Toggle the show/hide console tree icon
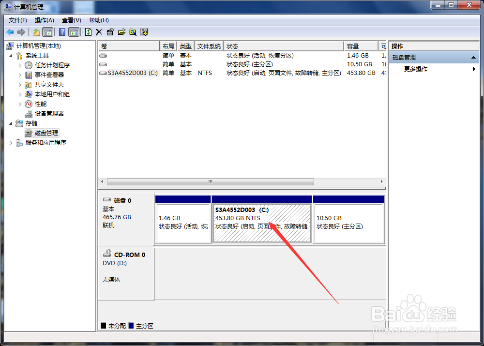Screen dimensions: 484x346 coord(47,32)
